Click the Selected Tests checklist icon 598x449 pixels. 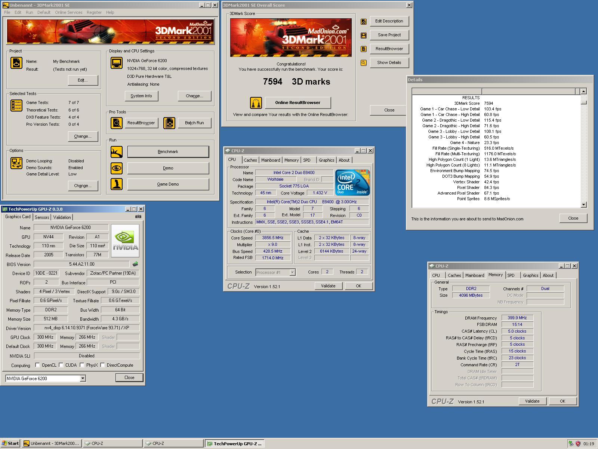[16, 106]
